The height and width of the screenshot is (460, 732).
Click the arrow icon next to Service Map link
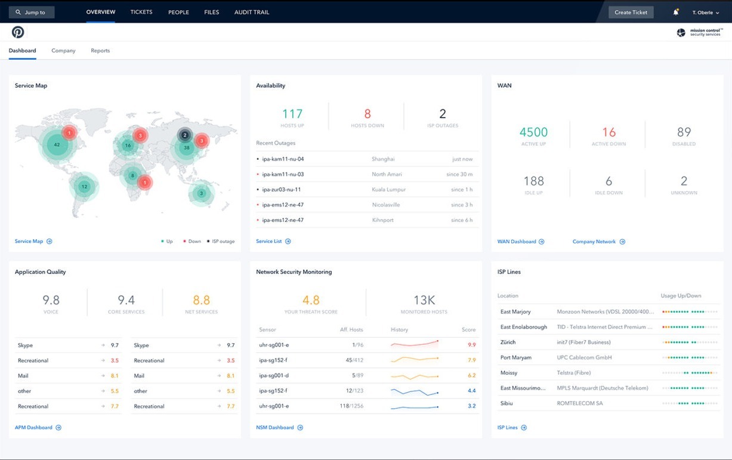click(x=50, y=242)
